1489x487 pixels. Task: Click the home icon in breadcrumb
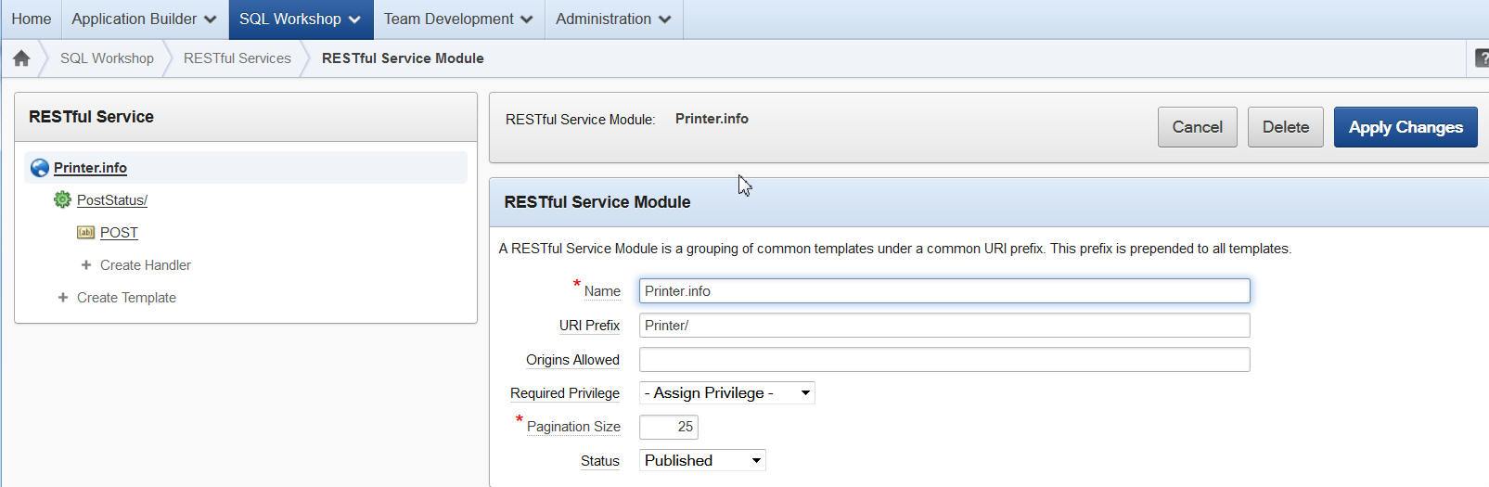[x=21, y=58]
